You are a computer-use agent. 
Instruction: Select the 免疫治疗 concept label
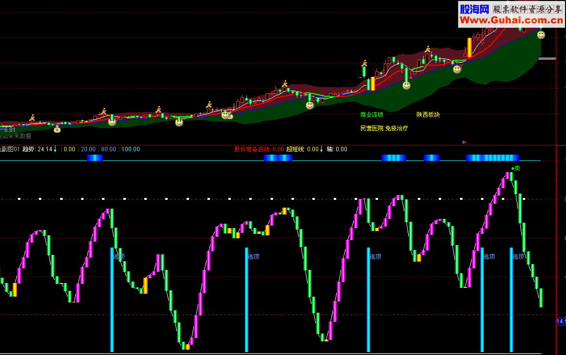tap(396, 128)
